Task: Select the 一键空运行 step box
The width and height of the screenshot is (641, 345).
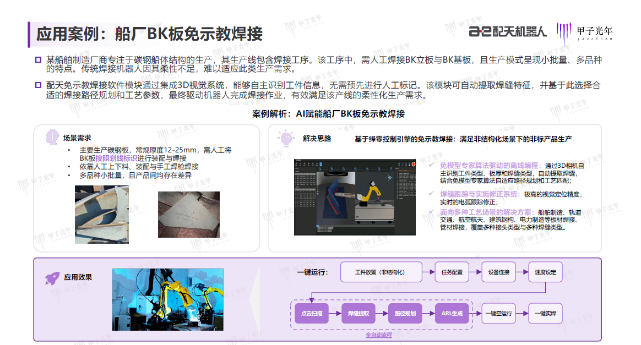Action: tap(499, 314)
